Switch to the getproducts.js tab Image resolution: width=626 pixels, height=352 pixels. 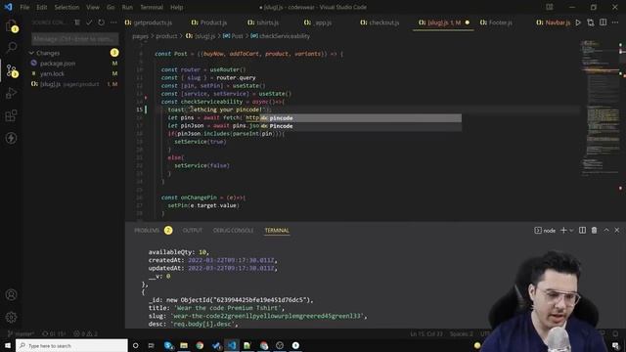click(x=149, y=22)
